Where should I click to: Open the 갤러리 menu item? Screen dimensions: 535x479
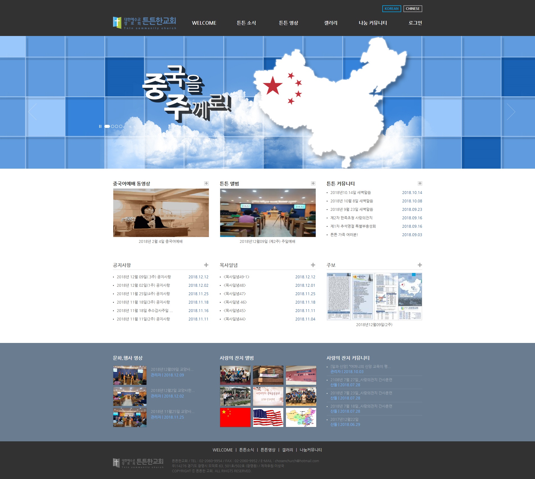(331, 23)
